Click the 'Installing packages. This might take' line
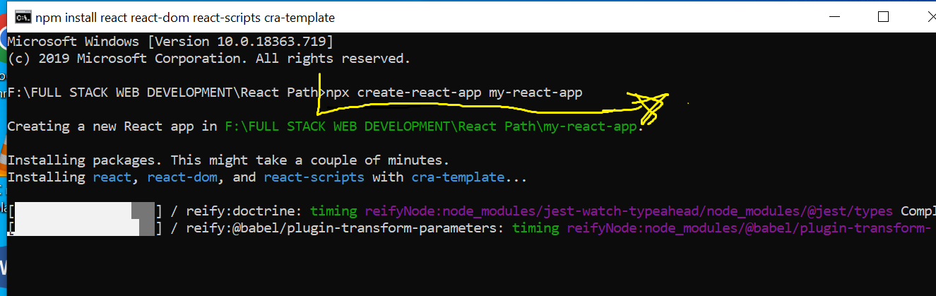936x296 pixels. [x=228, y=160]
